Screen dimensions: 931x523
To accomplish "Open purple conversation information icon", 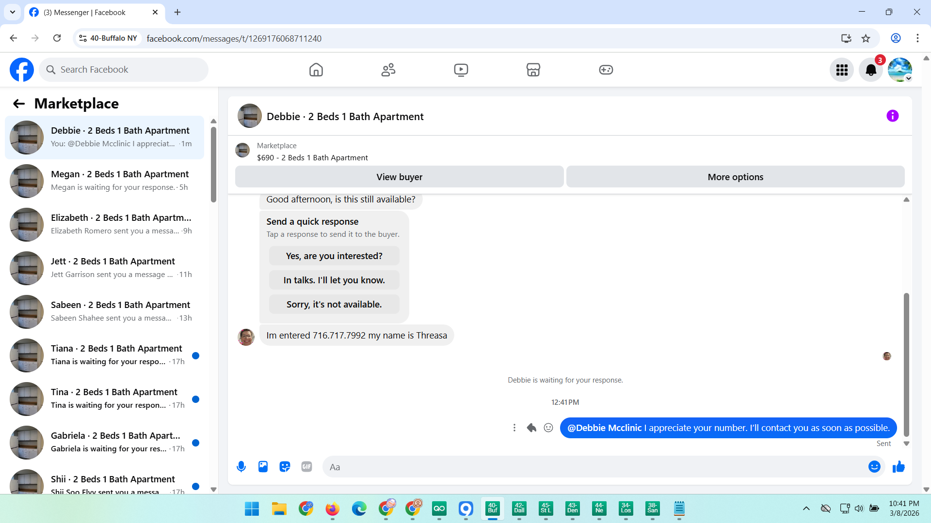I will [x=892, y=116].
